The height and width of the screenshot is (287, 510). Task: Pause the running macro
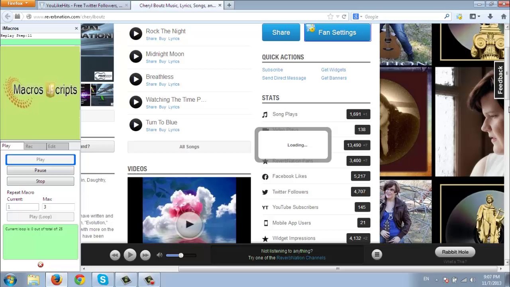point(40,170)
